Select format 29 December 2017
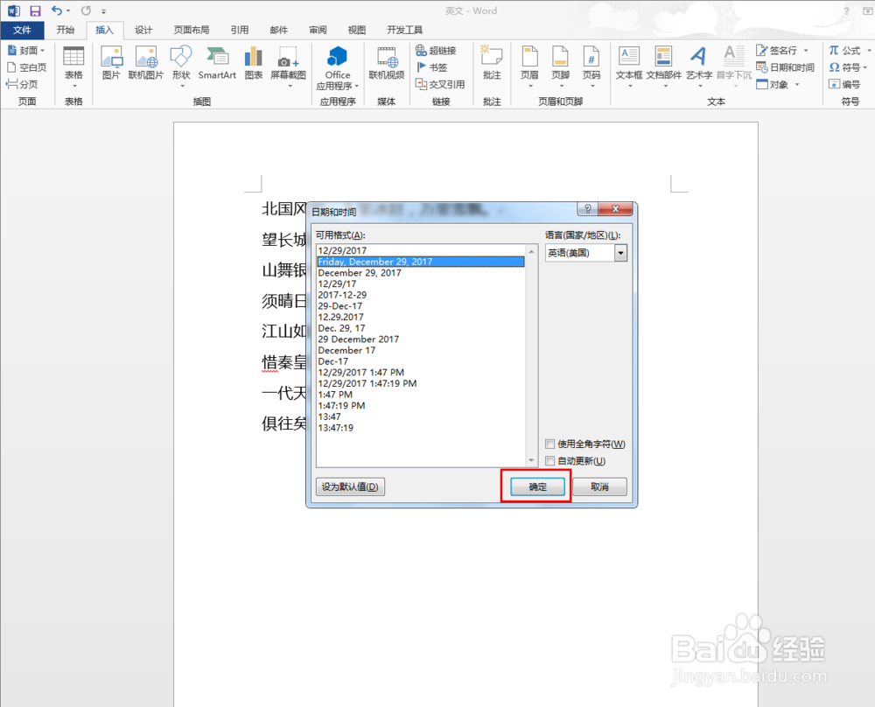The width and height of the screenshot is (875, 707). (x=420, y=339)
